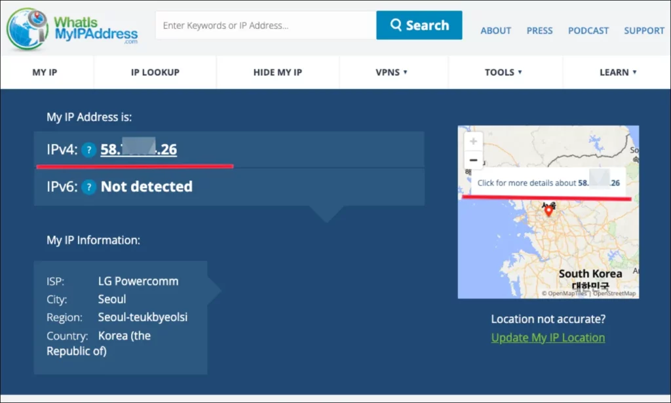Select the IP LOOKUP navigation tab
Viewport: 671px width, 403px height.
click(x=155, y=72)
